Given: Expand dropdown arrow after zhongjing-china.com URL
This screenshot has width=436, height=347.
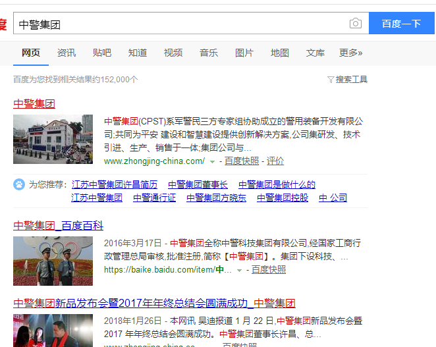Looking at the screenshot, I should 213,161.
